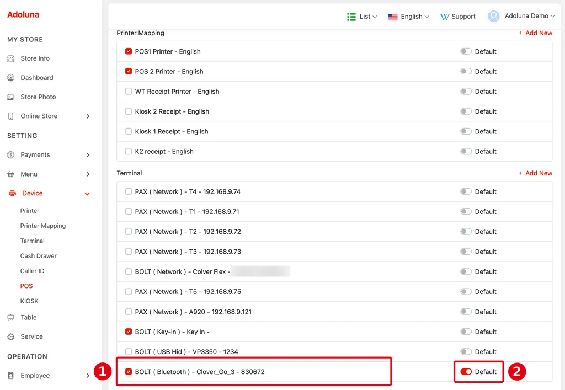Select POS under Device menu
The height and width of the screenshot is (390, 565).
click(26, 286)
